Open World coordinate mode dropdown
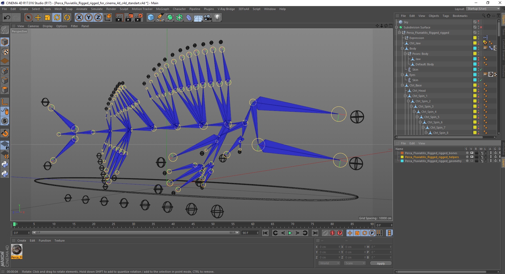This screenshot has height=274, width=505. tap(329, 263)
